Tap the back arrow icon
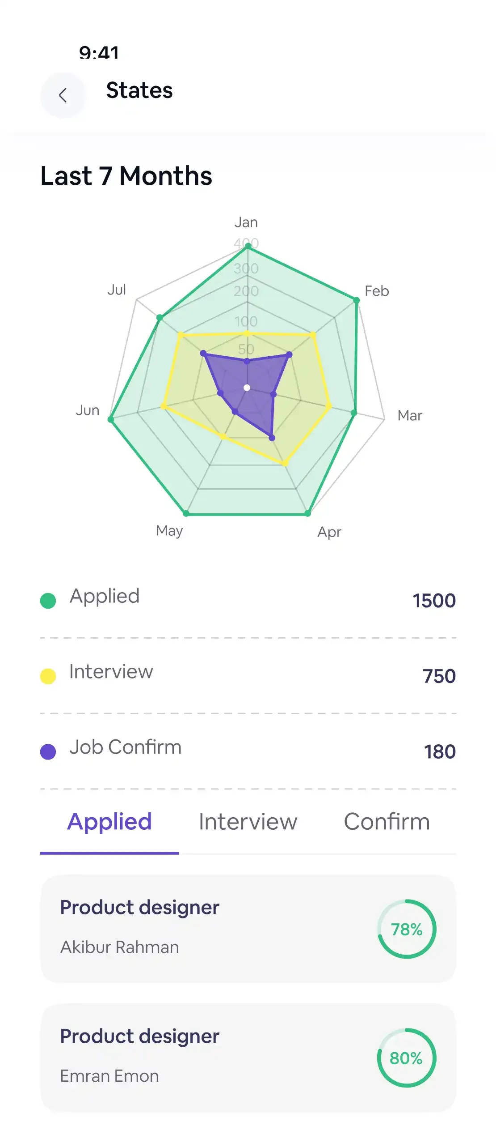The width and height of the screenshot is (496, 1122). click(63, 95)
